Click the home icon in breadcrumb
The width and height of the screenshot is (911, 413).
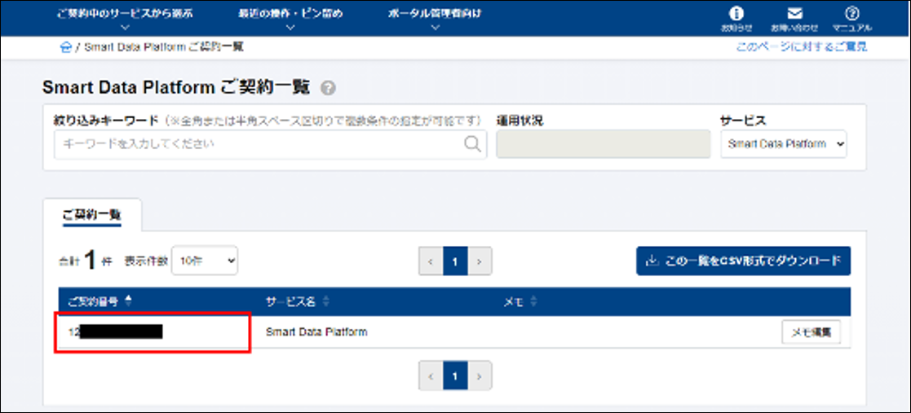[x=65, y=47]
